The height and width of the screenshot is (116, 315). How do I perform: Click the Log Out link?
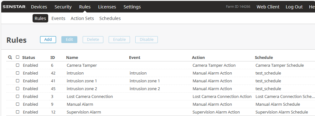point(294,7)
